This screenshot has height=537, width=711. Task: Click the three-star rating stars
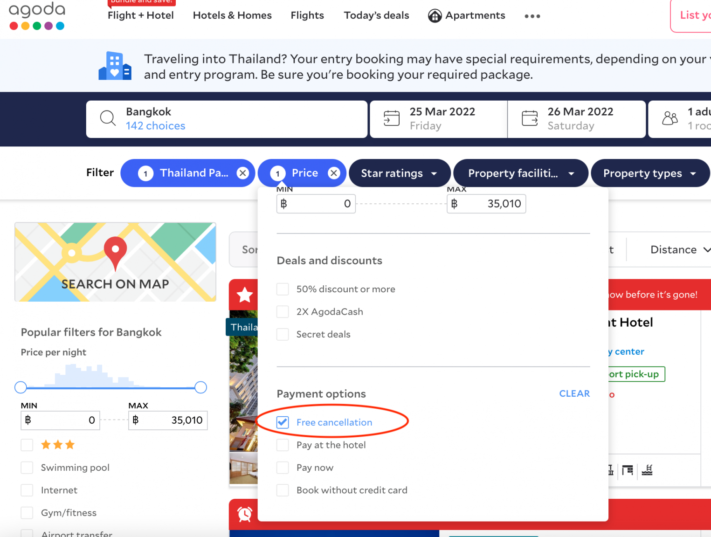[x=58, y=445]
